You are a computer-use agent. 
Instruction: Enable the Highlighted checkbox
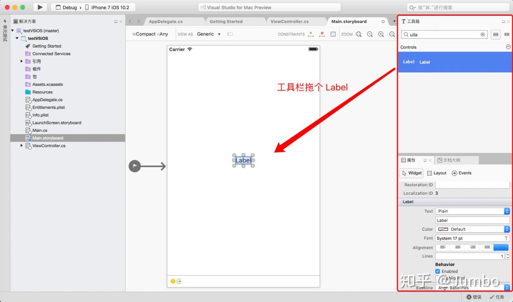pyautogui.click(x=437, y=278)
